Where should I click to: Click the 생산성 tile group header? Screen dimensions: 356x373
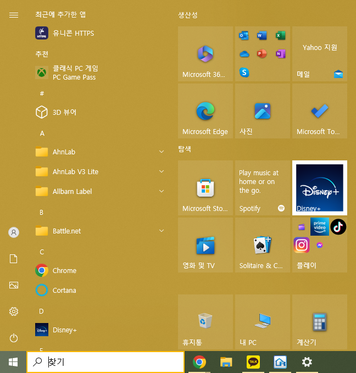coord(188,15)
